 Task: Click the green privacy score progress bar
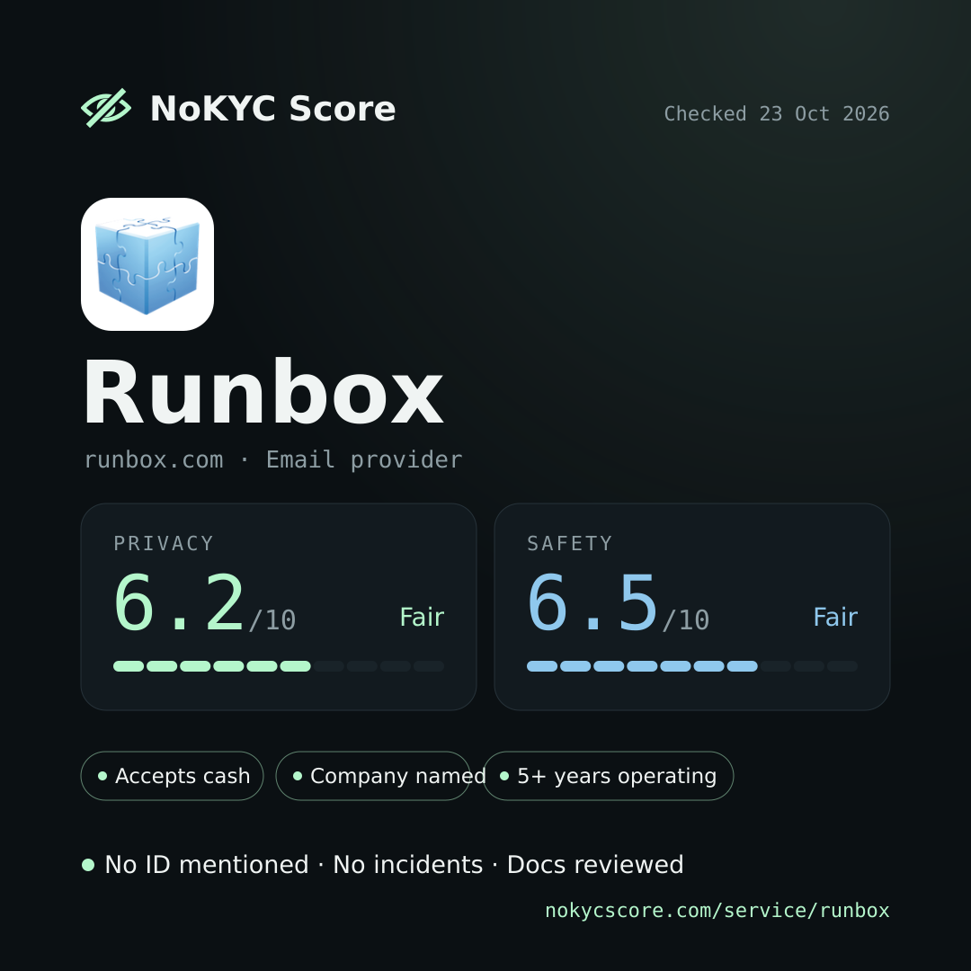click(279, 666)
